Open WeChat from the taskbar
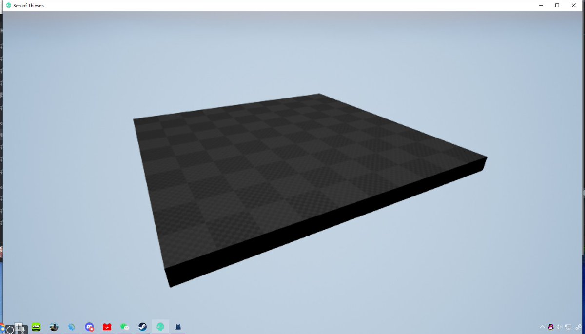 [x=125, y=327]
